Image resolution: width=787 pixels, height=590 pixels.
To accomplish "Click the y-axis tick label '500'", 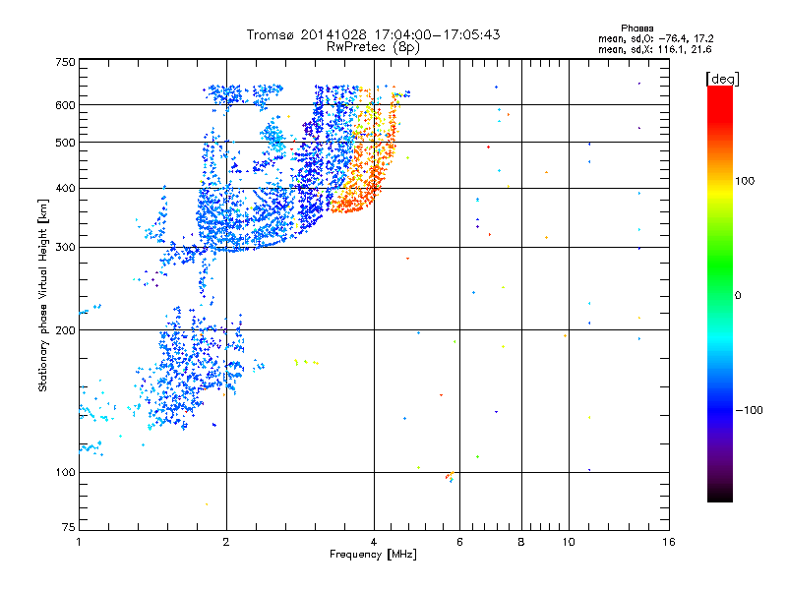I will [66, 143].
